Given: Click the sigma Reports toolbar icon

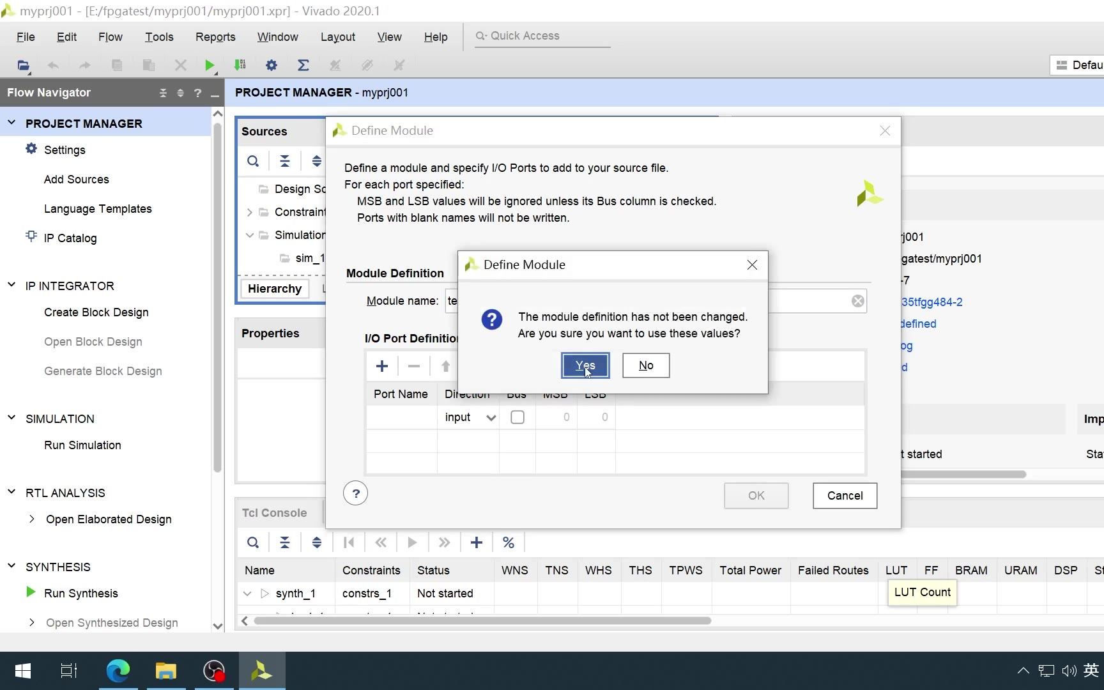Looking at the screenshot, I should click(303, 65).
